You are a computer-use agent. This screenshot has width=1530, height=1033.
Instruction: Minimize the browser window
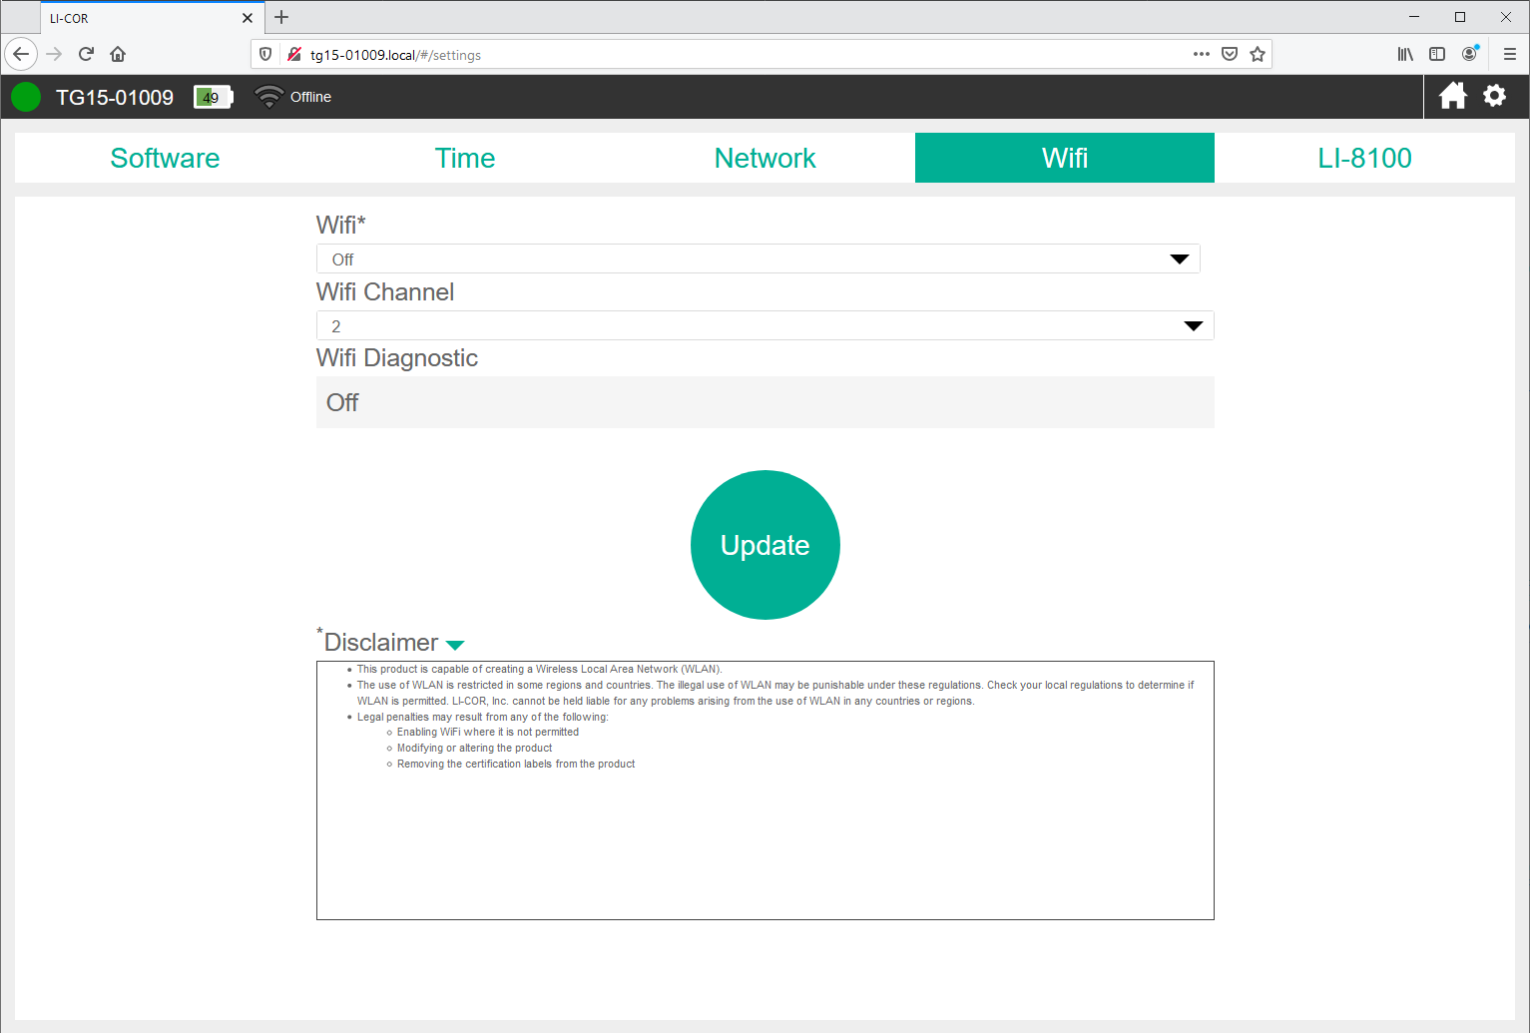pyautogui.click(x=1414, y=17)
